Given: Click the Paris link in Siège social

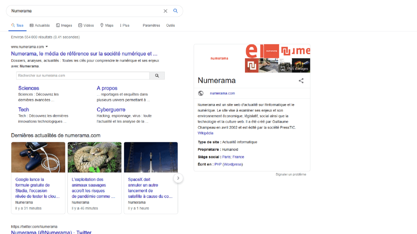Looking at the screenshot, I should pyautogui.click(x=227, y=157).
